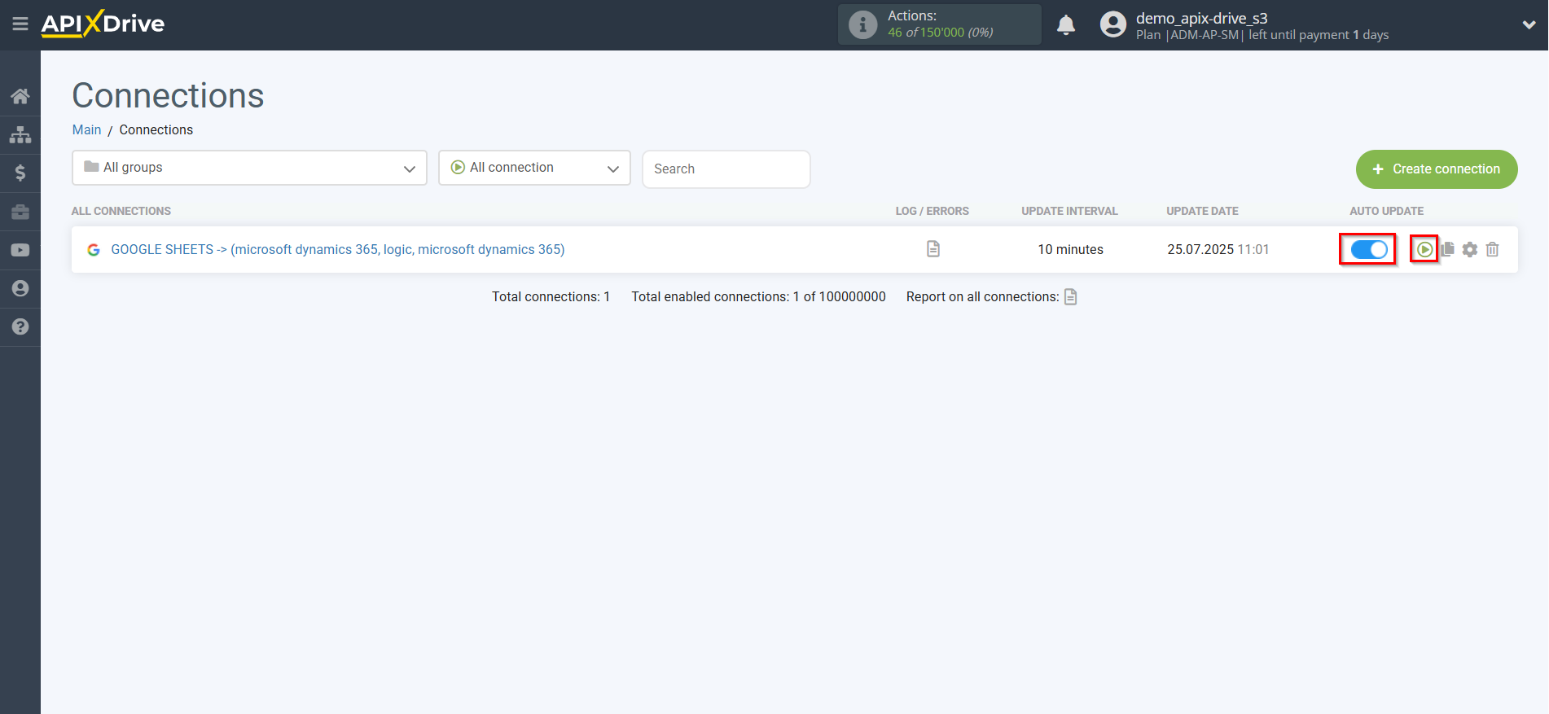Image resolution: width=1549 pixels, height=714 pixels.
Task: Click the demo_apix-drive_s3 account name
Action: coord(1202,18)
